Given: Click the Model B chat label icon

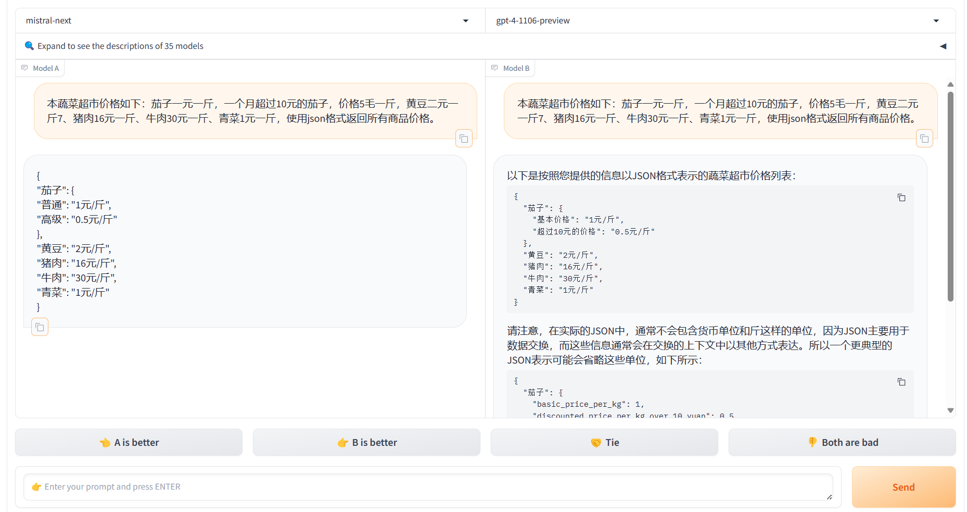Looking at the screenshot, I should (x=494, y=68).
